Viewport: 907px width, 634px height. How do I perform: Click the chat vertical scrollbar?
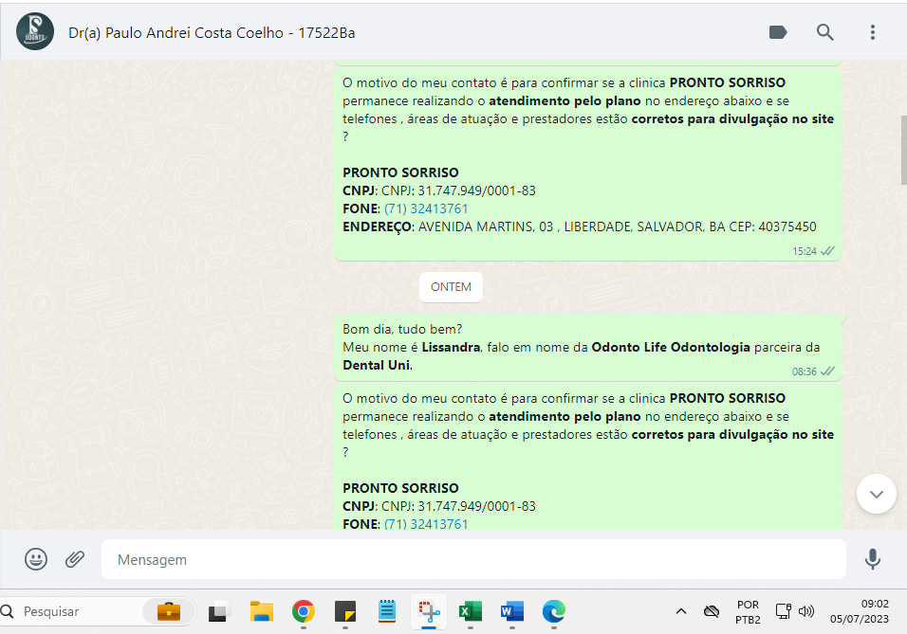pyautogui.click(x=903, y=151)
